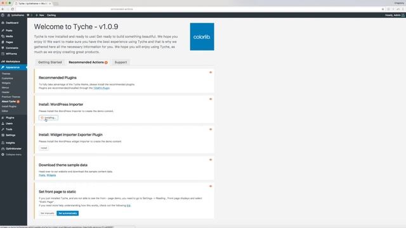The image size is (406, 228).
Task: Open the Posts sample data link
Action: pos(42,175)
